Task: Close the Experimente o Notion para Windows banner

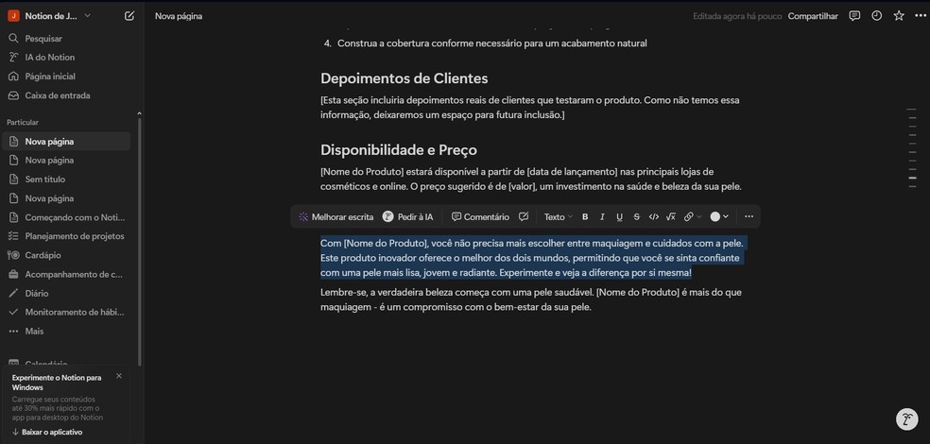Action: pyautogui.click(x=119, y=376)
